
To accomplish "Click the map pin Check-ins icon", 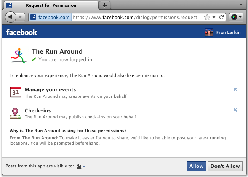I will [x=16, y=113].
